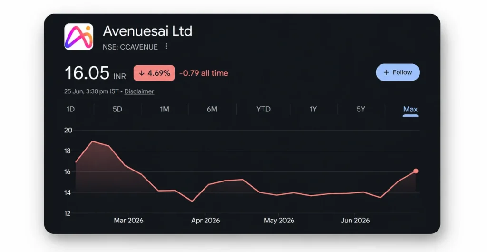Click the 20 y-axis label
Viewport: 487px width, 252px height.
coord(68,131)
